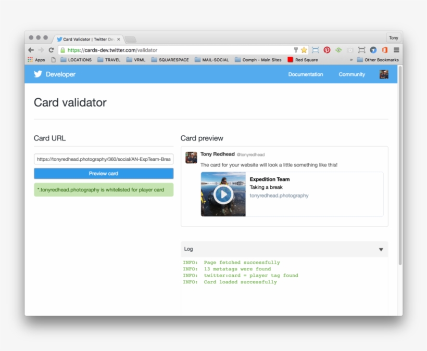Screen dimensions: 427x351
Task: Click the Tony profile button in Chrome
Action: [x=393, y=38]
